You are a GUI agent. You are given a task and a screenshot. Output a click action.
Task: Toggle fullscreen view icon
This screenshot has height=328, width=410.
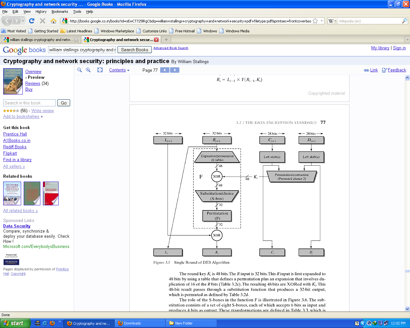tap(100, 70)
